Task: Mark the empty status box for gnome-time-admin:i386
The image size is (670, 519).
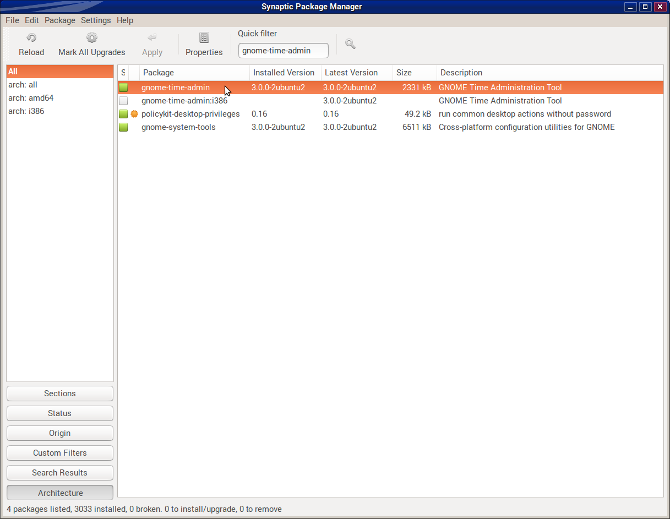Action: (x=123, y=101)
